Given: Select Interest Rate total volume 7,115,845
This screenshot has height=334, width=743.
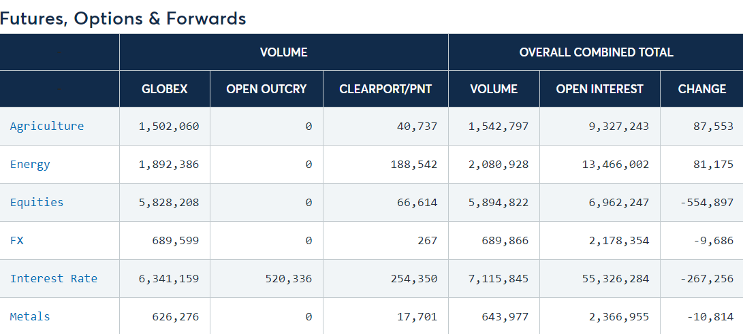Looking at the screenshot, I should pos(498,279).
